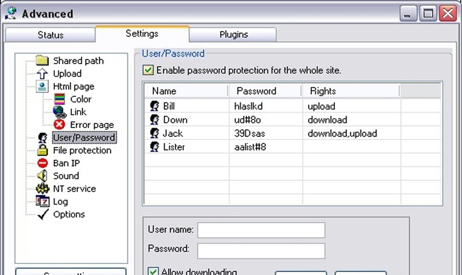The image size is (462, 275).
Task: Select user Jack in the list
Action: 173,133
